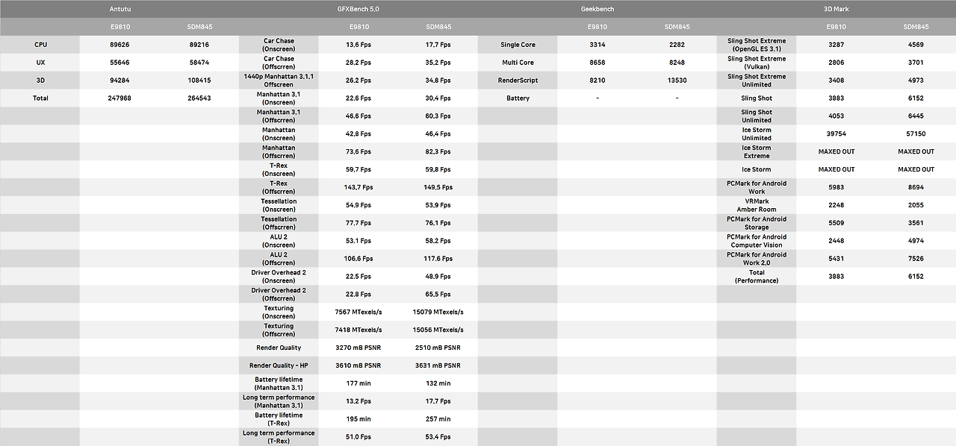Select the 132 min battery value
Viewport: 956px width, 446px height.
(x=438, y=384)
